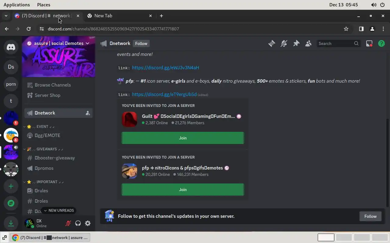Click Follow button in bottom banner

(370, 216)
